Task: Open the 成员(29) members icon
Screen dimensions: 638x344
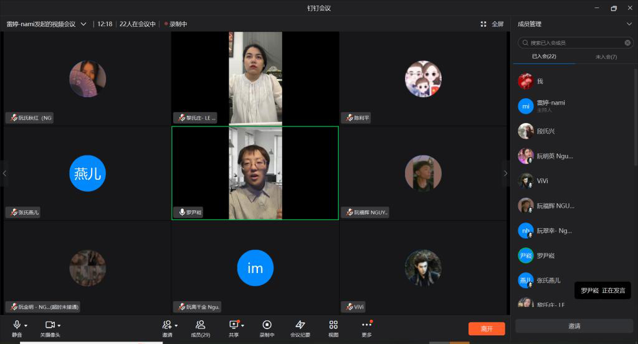Action: click(200, 325)
